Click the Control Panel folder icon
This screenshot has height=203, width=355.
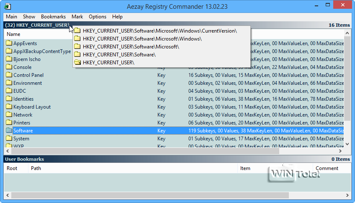[9, 74]
